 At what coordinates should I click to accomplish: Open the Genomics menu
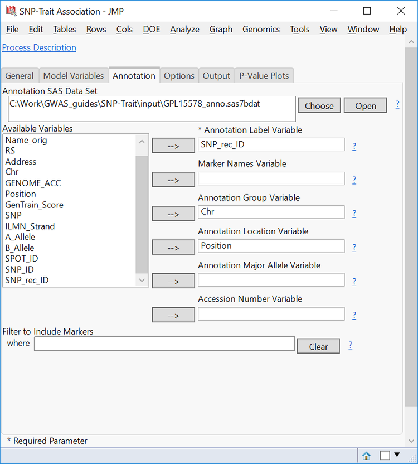click(x=261, y=30)
